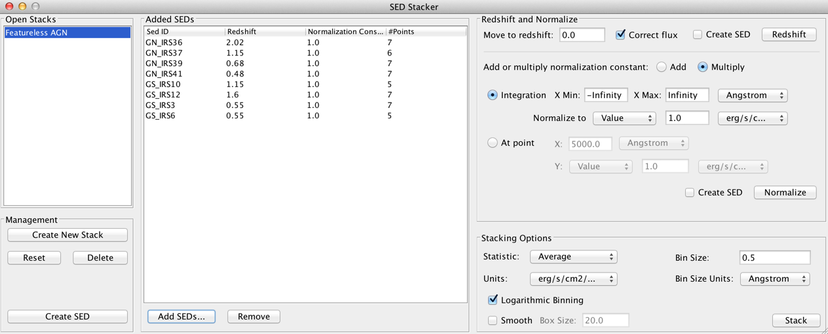828x334 pixels.
Task: Click Create New Stack button
Action: (x=67, y=235)
